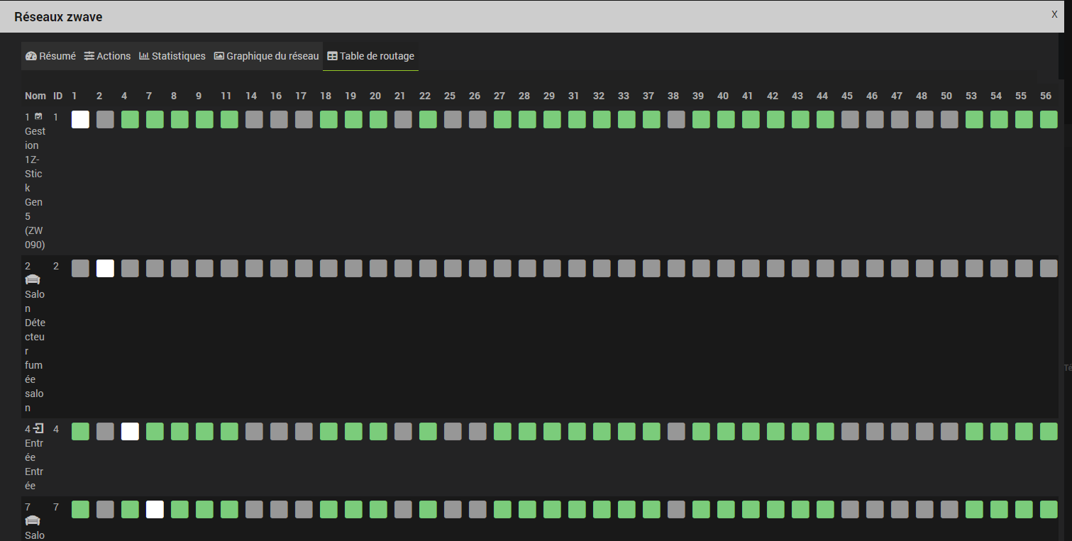Click the gray cell in row 1 column 2
The width and height of the screenshot is (1072, 541).
pos(105,119)
